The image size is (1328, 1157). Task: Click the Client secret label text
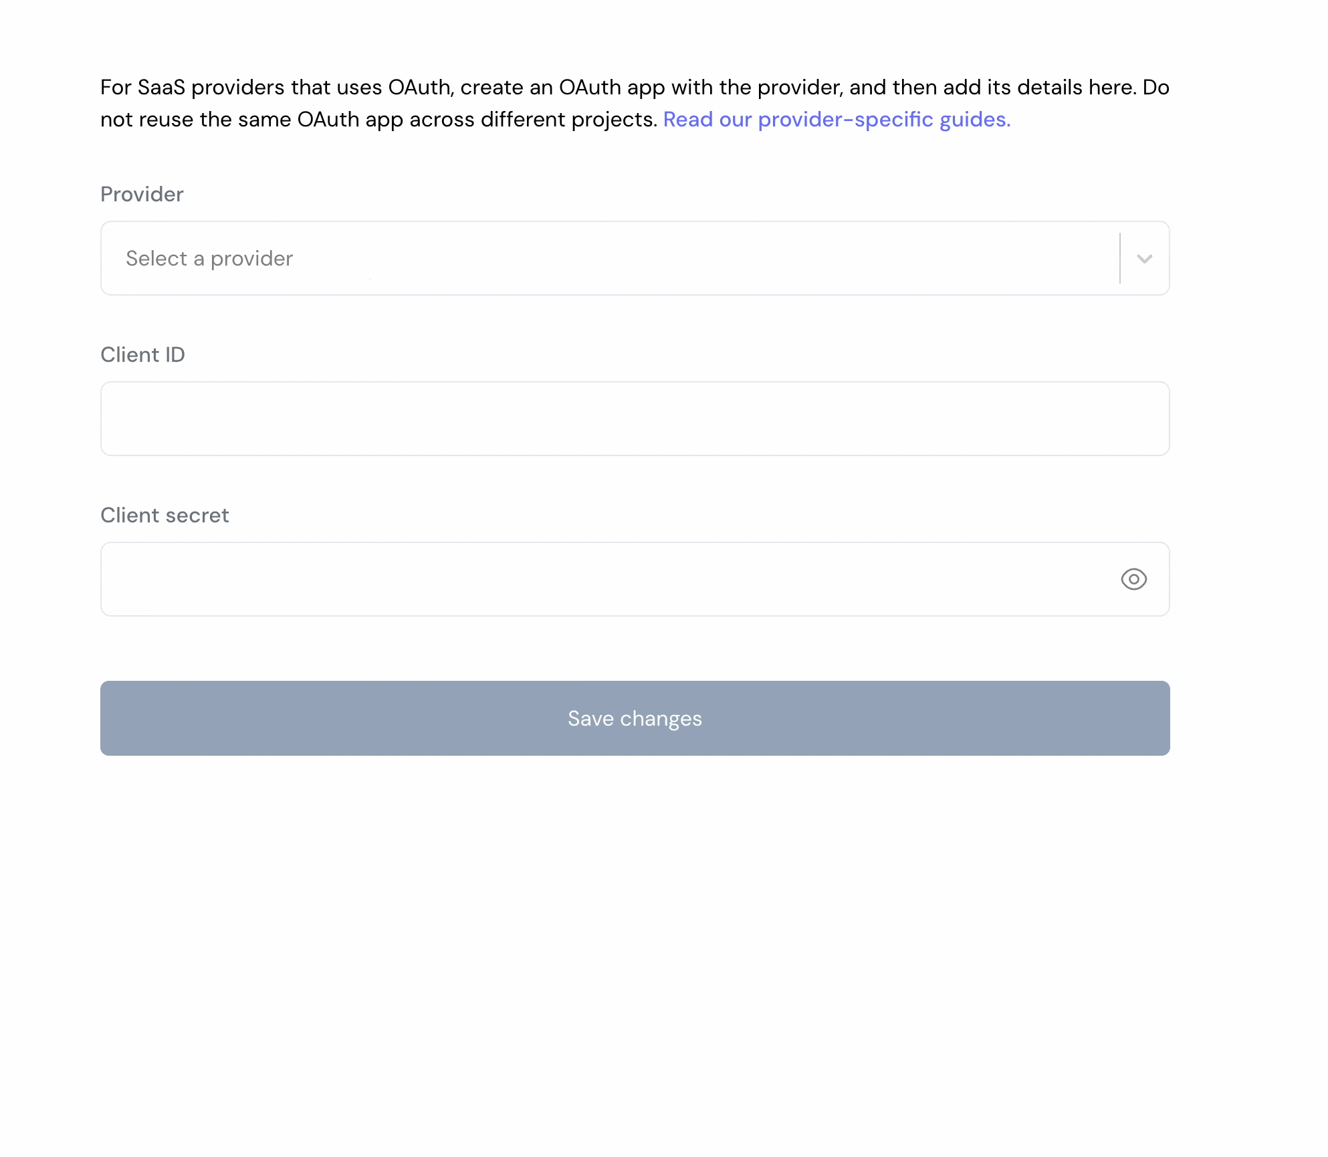tap(164, 515)
